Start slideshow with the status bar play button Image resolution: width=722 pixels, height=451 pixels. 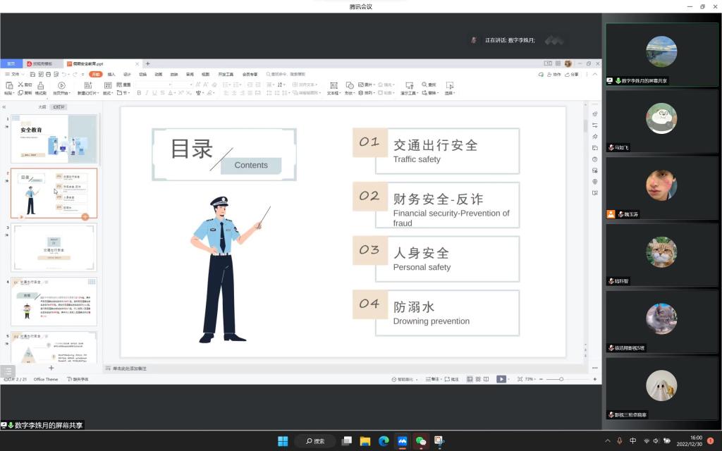tap(501, 379)
